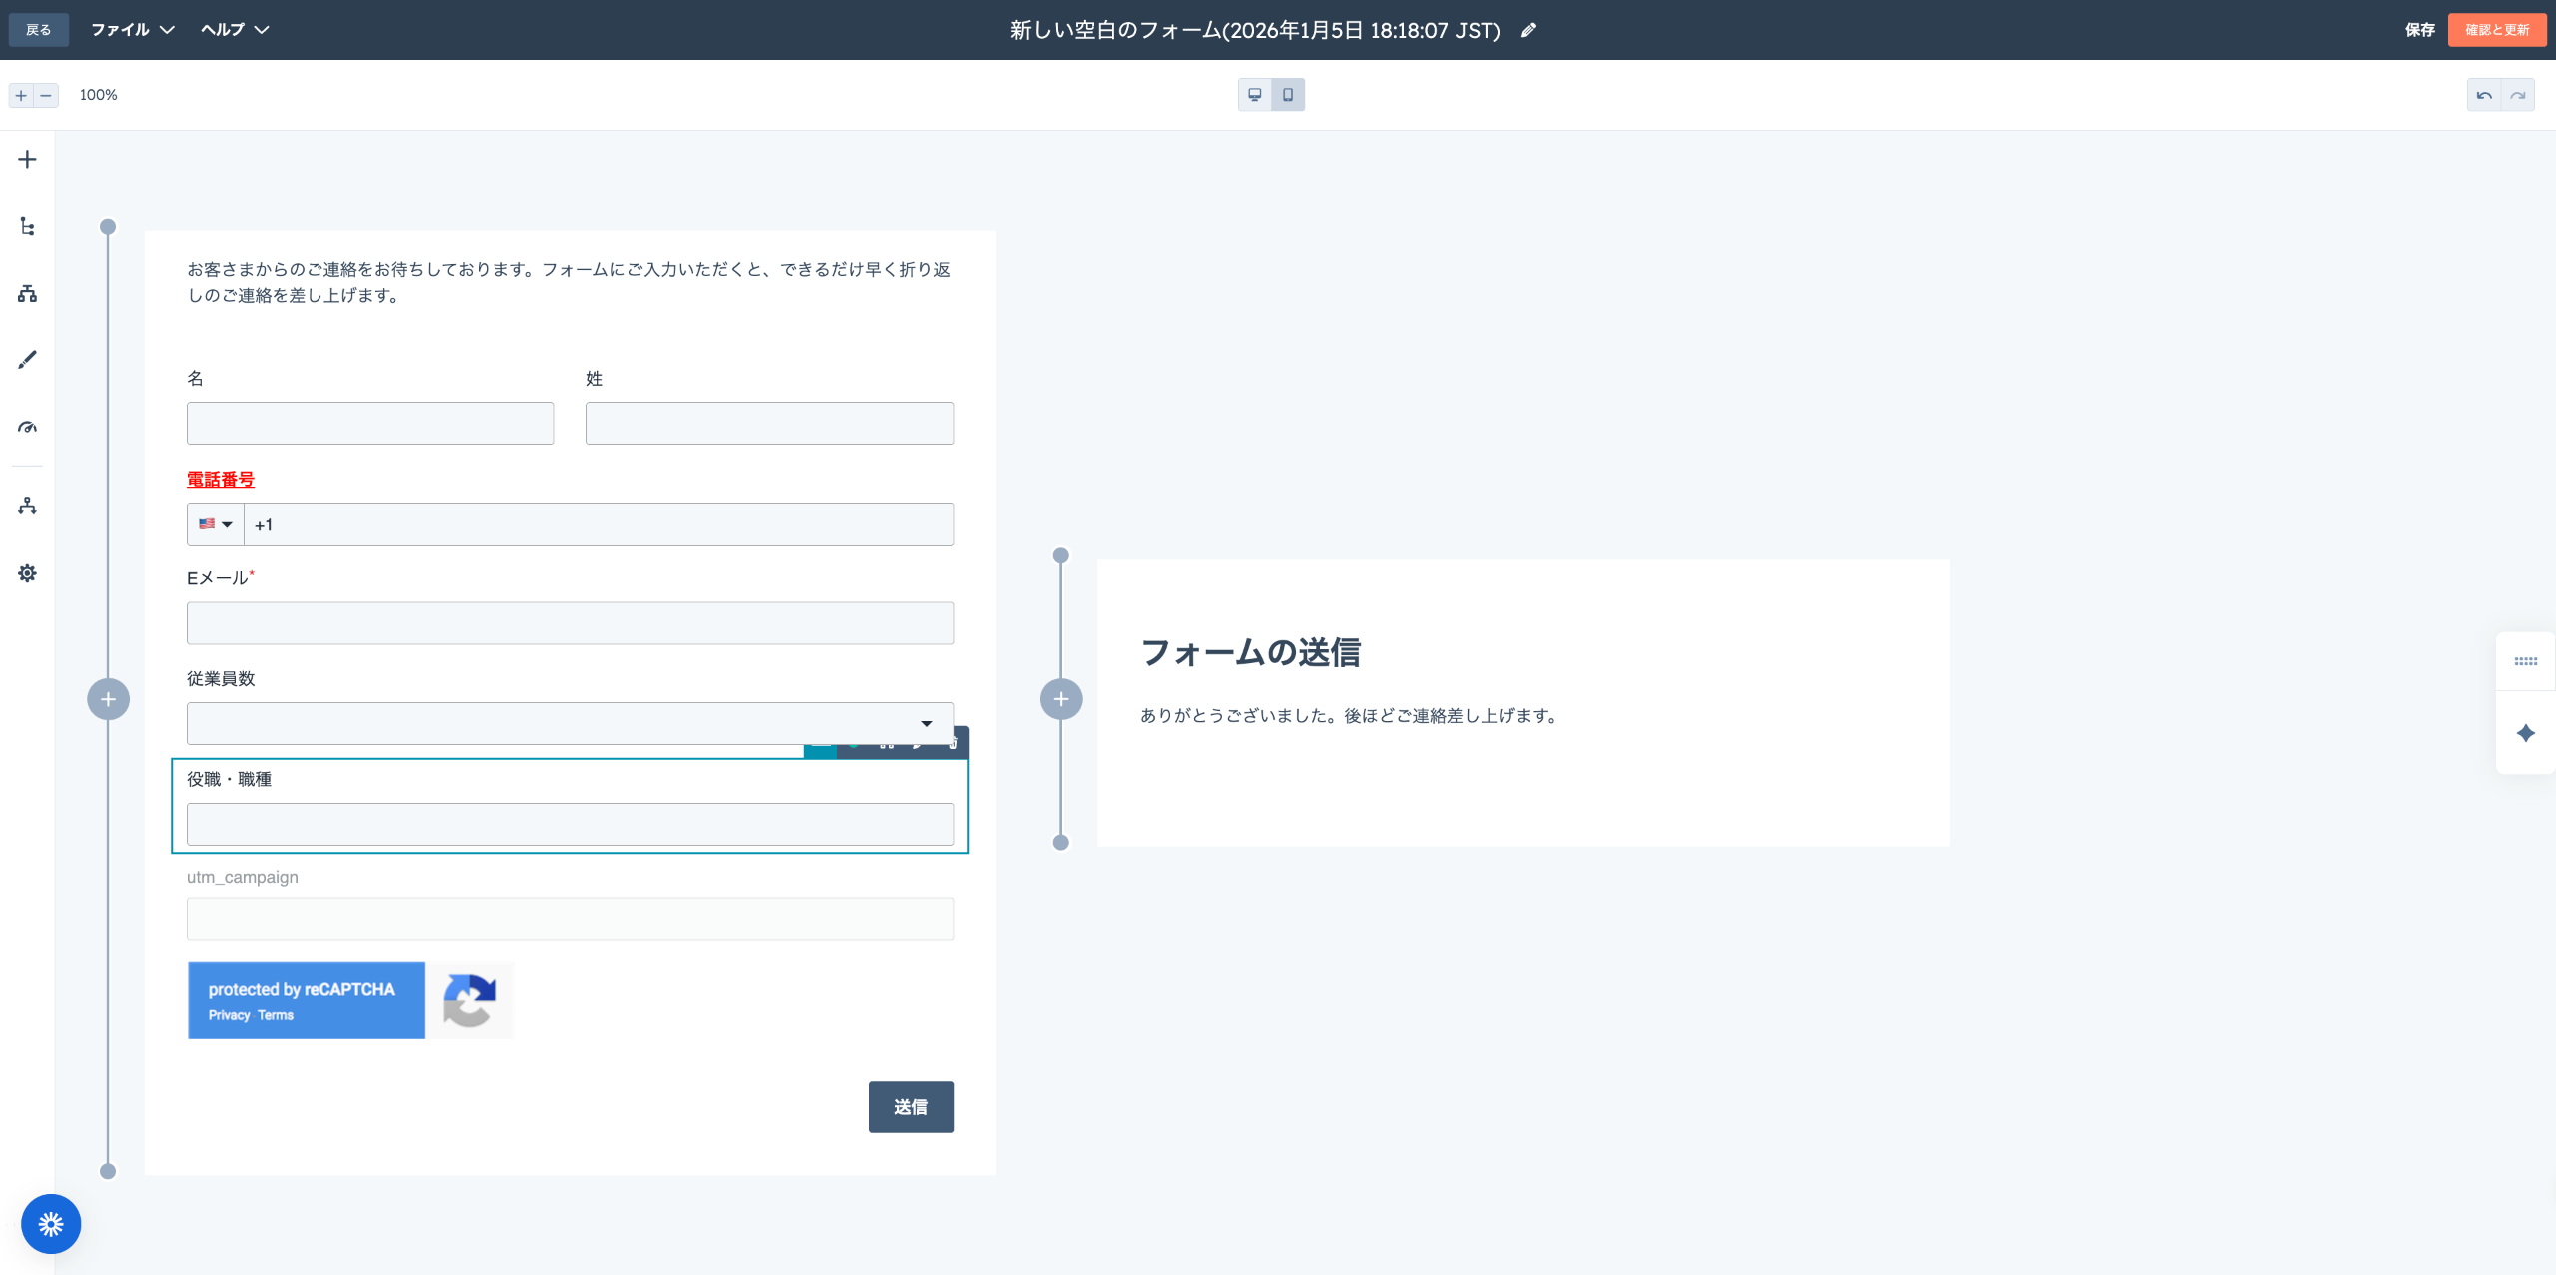The height and width of the screenshot is (1275, 2556).
Task: Click the pencil icon to rename form
Action: coord(1528,30)
